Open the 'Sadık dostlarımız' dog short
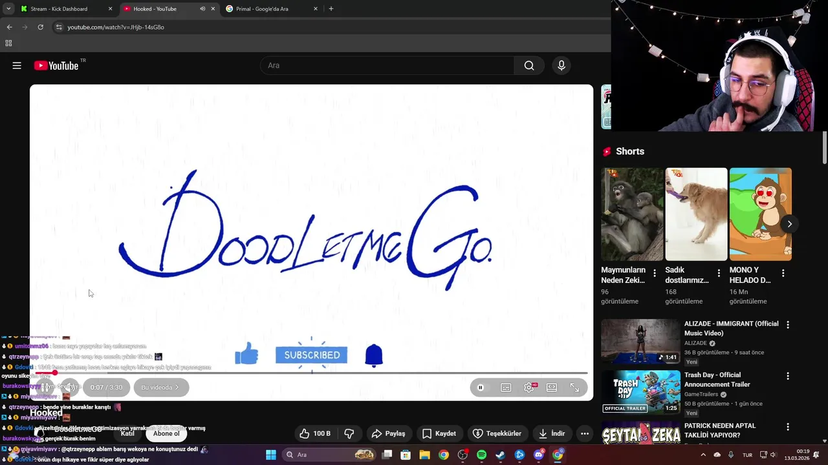Screen dimensions: 828x465 696,214
